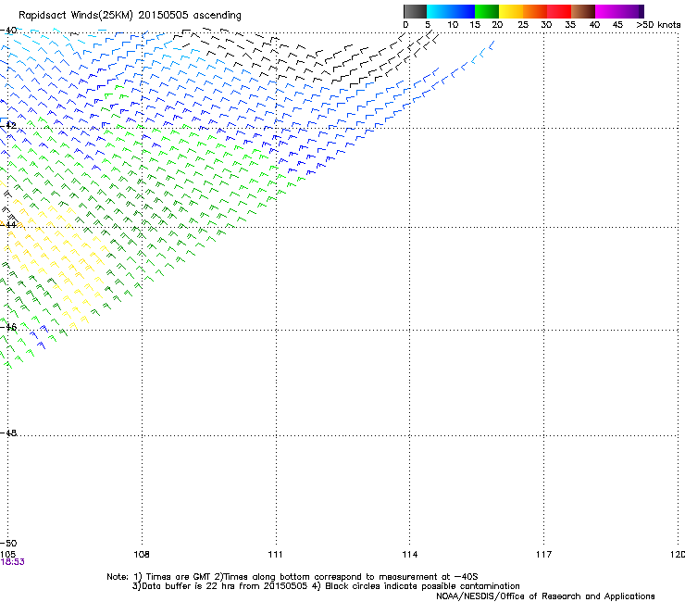Image resolution: width=685 pixels, height=602 pixels.
Task: Click the green 15-20 knots legend swatch
Action: tap(487, 11)
